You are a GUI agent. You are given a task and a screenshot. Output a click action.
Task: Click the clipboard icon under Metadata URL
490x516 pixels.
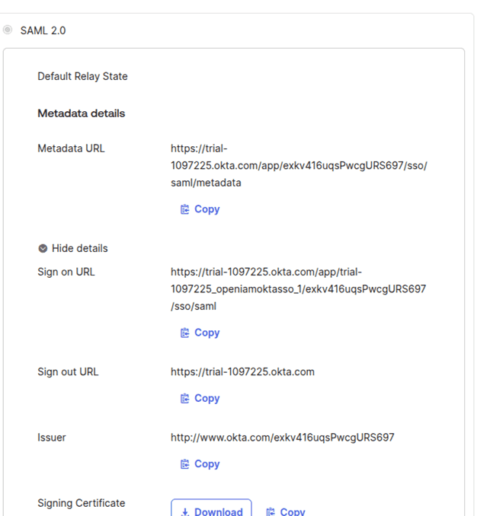184,209
